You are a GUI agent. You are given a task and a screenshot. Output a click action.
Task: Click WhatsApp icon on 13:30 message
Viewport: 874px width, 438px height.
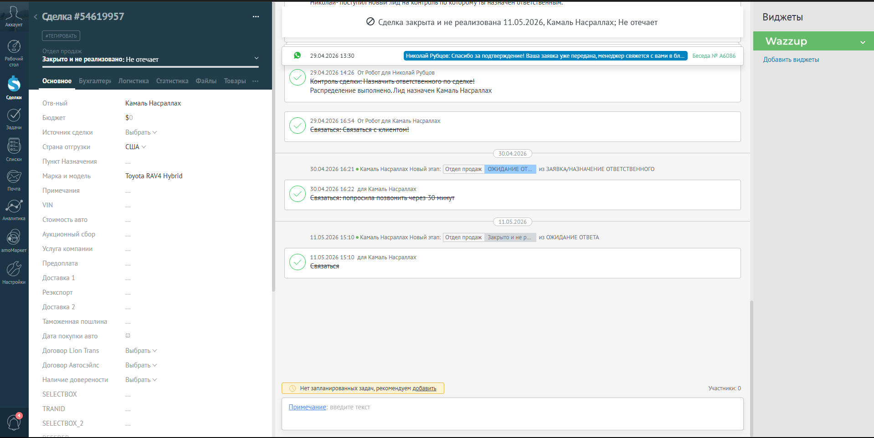pos(297,55)
